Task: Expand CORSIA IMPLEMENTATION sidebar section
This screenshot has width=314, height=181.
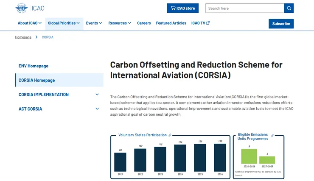Action: tap(97, 95)
